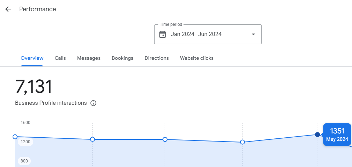The height and width of the screenshot is (167, 352).
Task: Select the February data point on the line
Action: [x=93, y=139]
